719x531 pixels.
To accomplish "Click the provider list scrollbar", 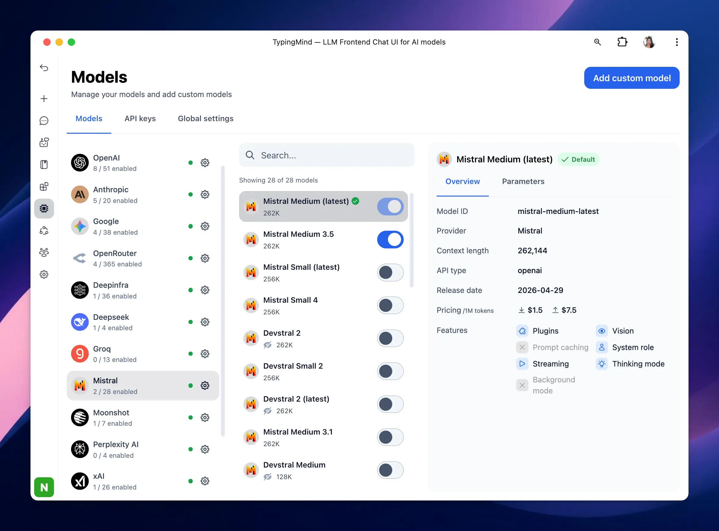I will (223, 301).
